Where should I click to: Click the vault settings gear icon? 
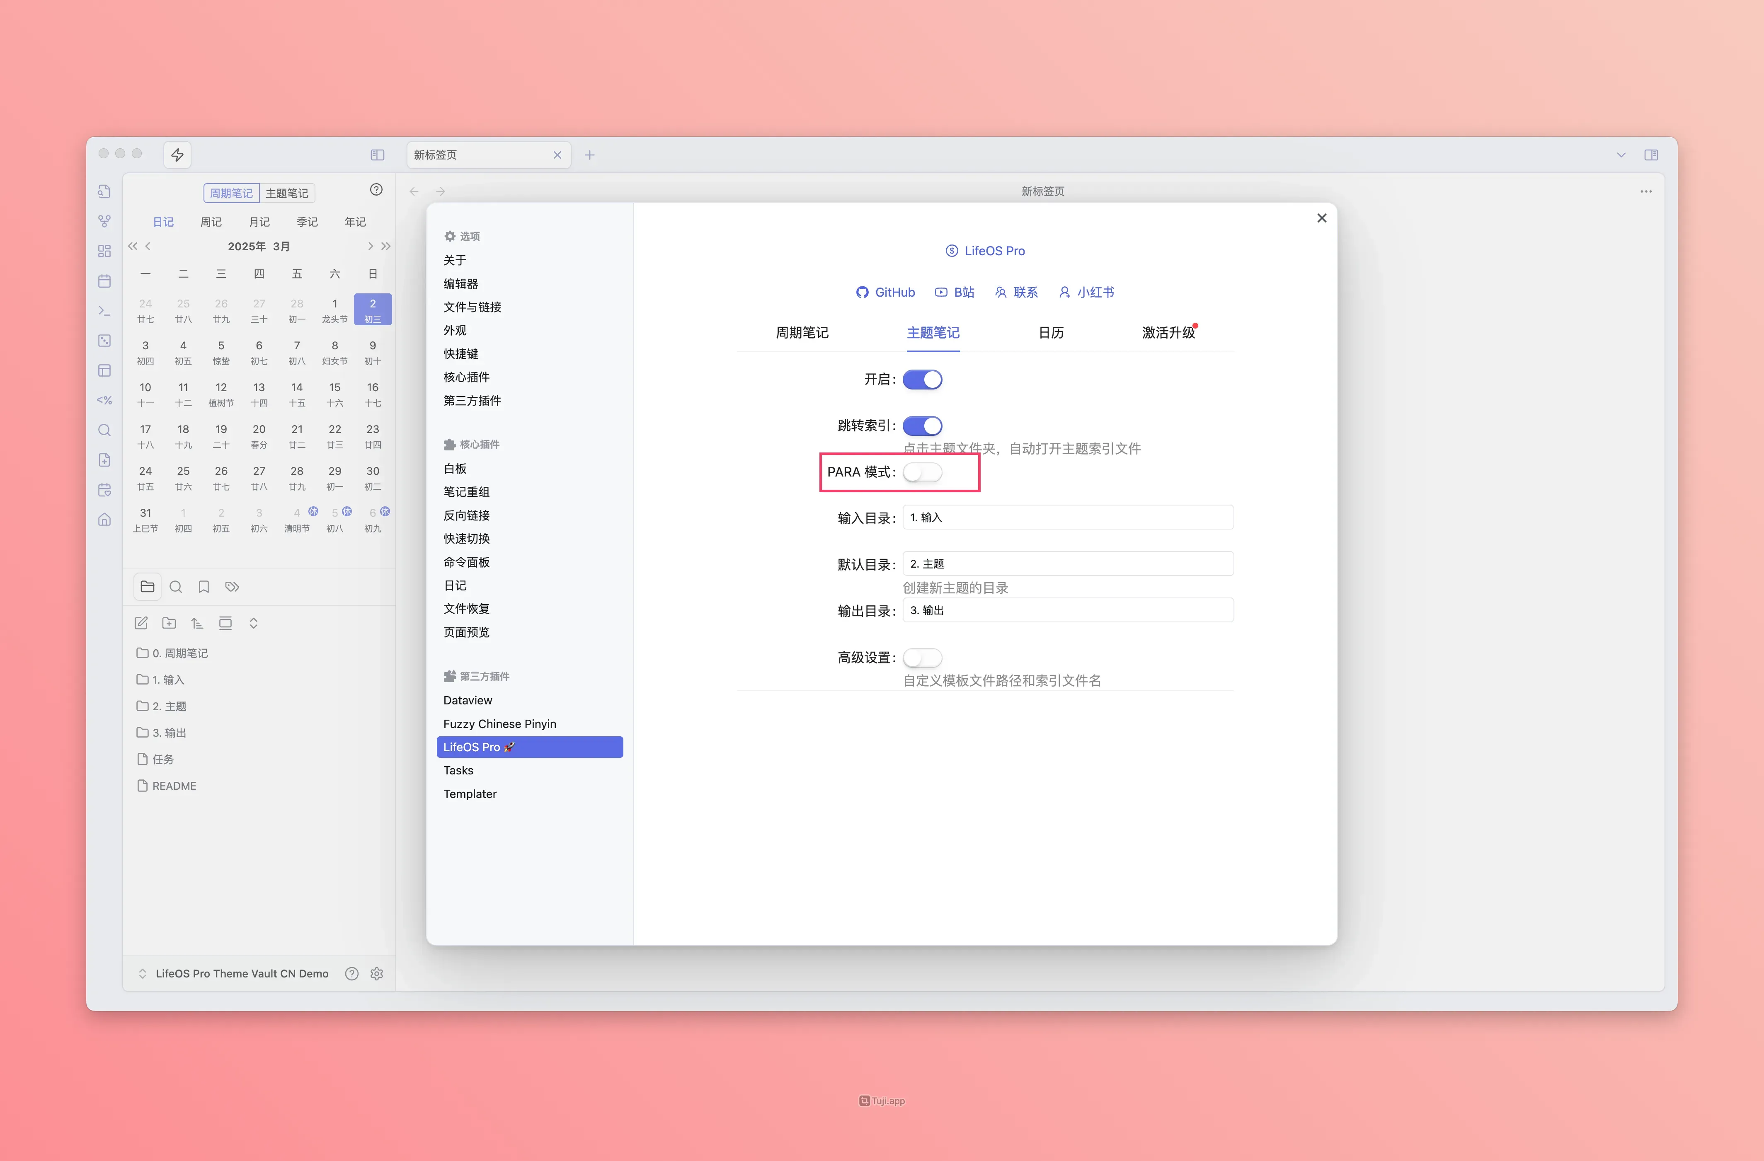pyautogui.click(x=376, y=974)
